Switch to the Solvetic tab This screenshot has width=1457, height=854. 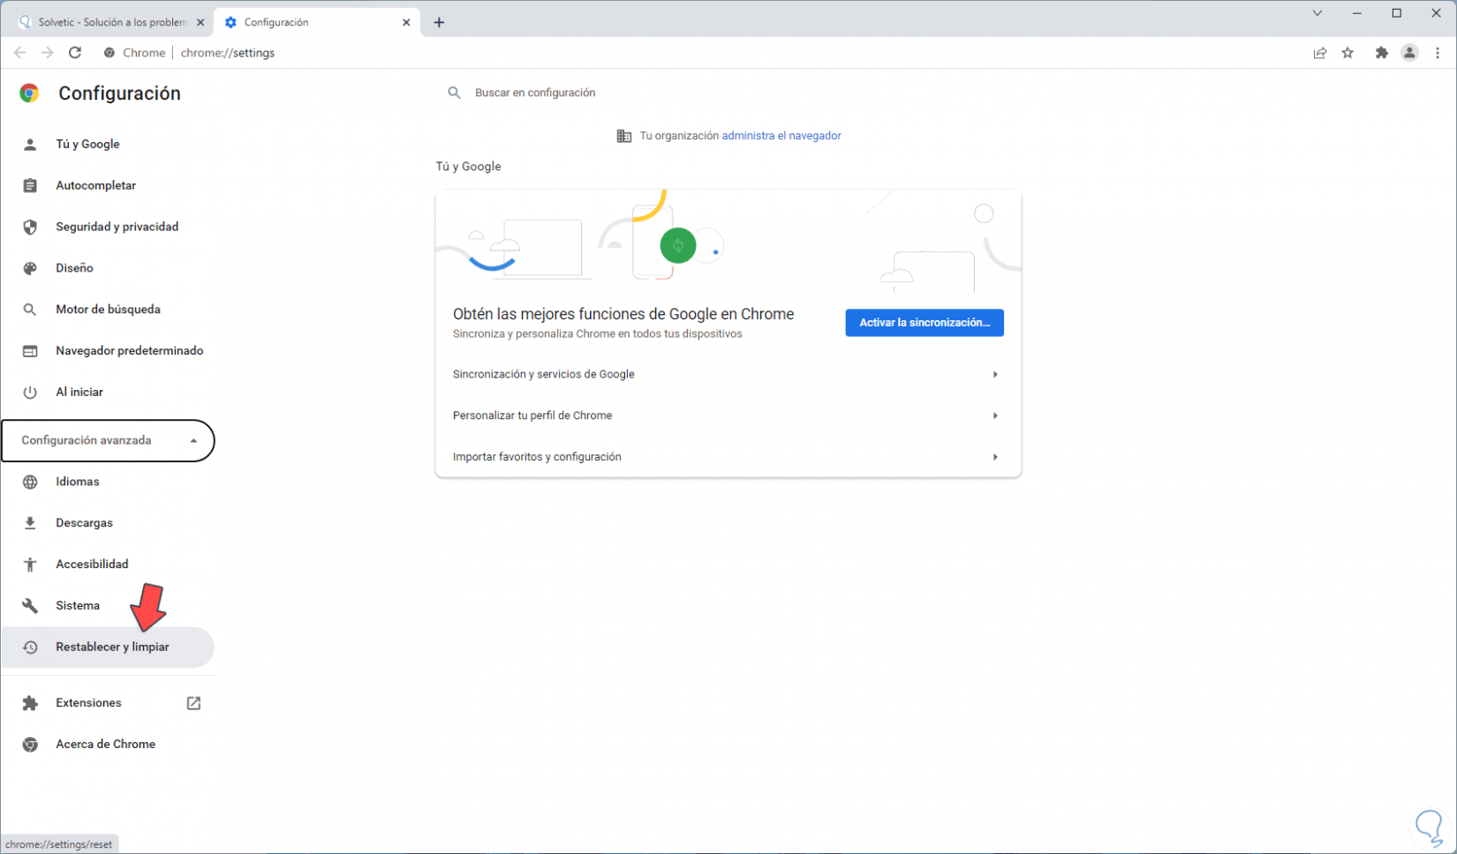(109, 23)
